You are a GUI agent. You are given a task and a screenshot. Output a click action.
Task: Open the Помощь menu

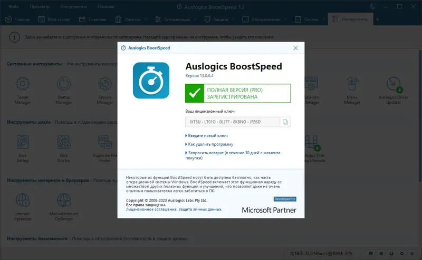106,6
